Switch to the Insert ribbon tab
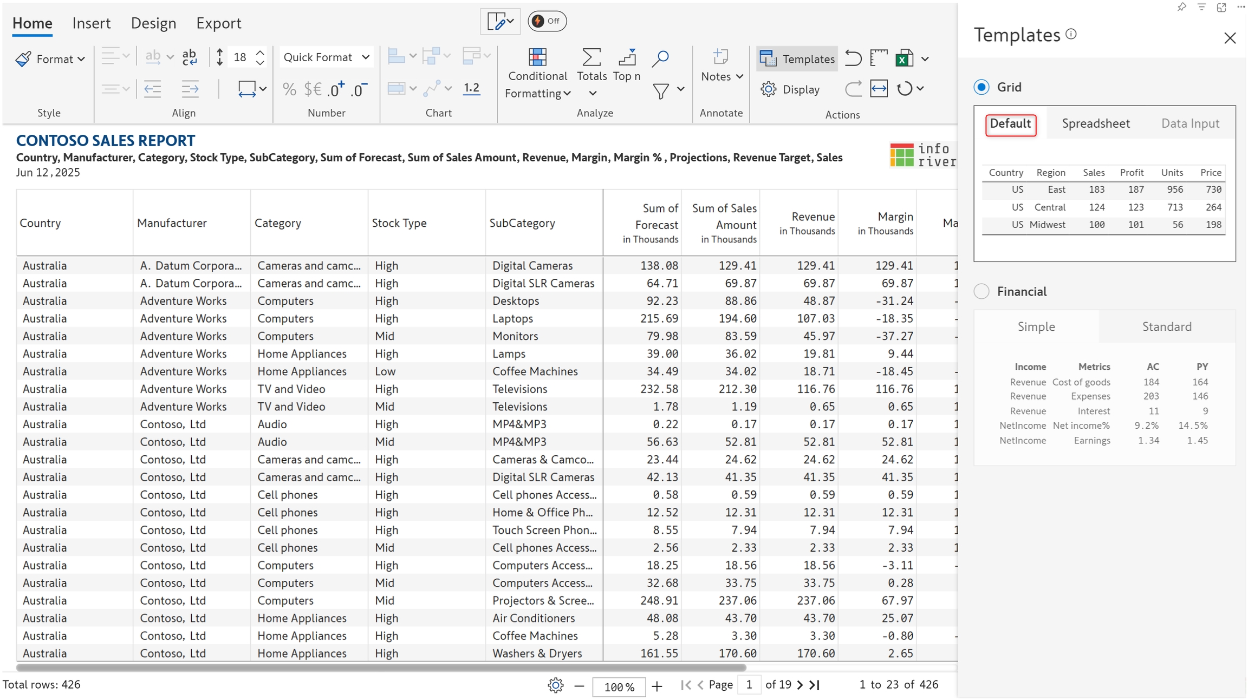 tap(91, 23)
